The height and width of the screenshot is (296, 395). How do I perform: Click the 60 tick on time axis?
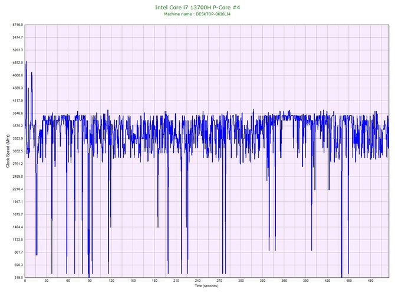[x=68, y=281]
